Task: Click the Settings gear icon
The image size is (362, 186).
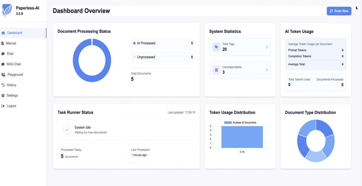Action: point(3,96)
